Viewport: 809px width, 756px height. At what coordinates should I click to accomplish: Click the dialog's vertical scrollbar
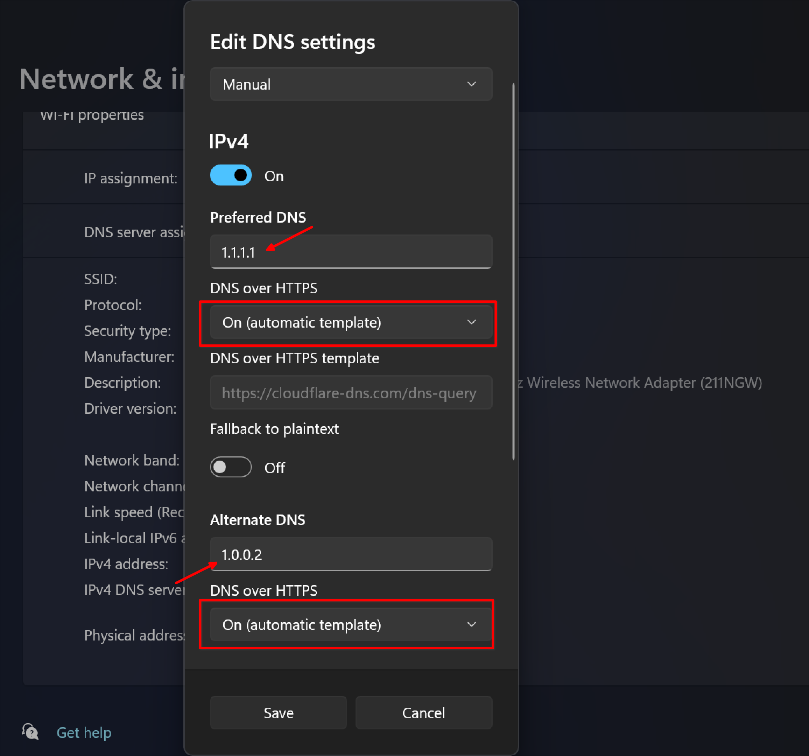(514, 272)
